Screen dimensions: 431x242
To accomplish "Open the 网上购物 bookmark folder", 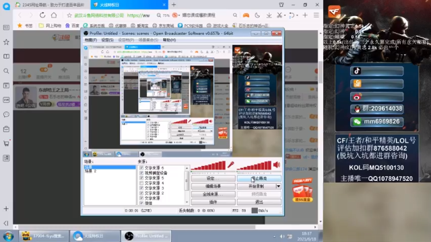I will coord(50,26).
